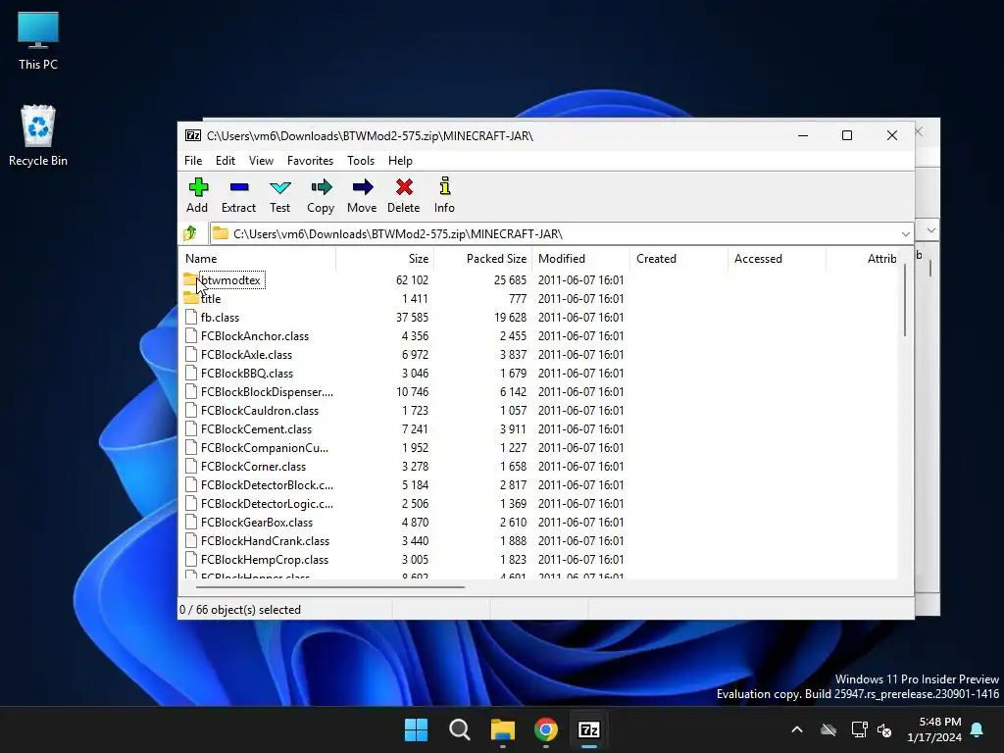Click the vertical scrollbar thumb in file list

905,300
